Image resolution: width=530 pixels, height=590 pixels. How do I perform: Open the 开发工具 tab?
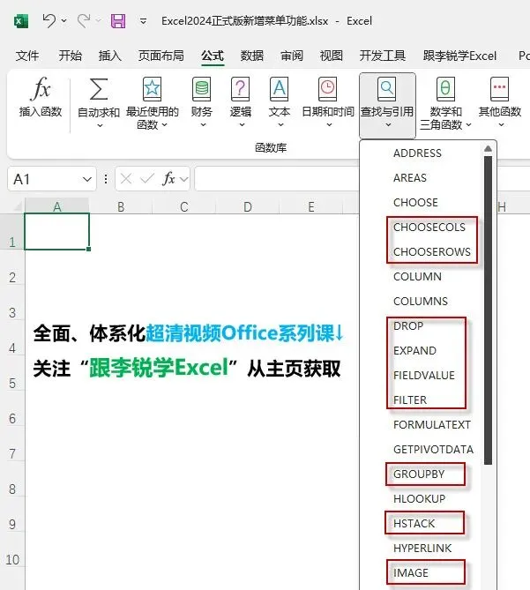[383, 56]
